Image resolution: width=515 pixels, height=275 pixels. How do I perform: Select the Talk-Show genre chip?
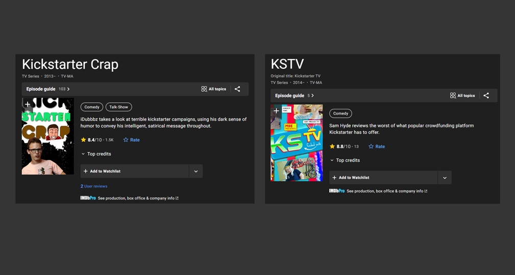pyautogui.click(x=118, y=107)
